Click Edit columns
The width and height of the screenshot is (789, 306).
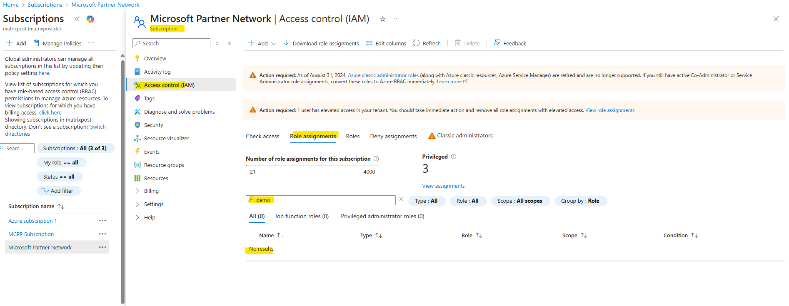386,43
